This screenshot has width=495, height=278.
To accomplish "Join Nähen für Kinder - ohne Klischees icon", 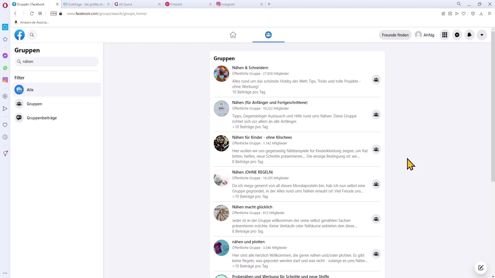I will pyautogui.click(x=376, y=149).
